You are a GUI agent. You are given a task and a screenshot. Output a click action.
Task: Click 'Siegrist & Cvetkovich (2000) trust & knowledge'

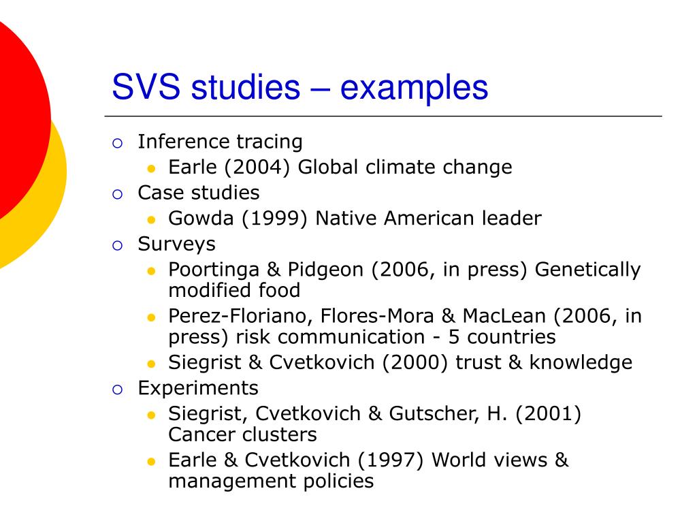tap(400, 363)
